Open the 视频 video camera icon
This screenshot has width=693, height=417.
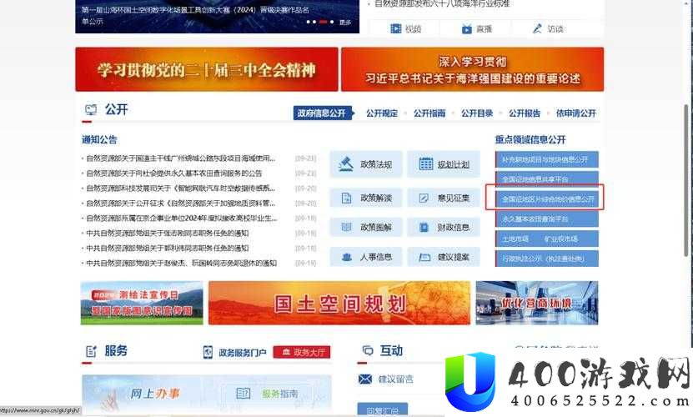pos(395,28)
